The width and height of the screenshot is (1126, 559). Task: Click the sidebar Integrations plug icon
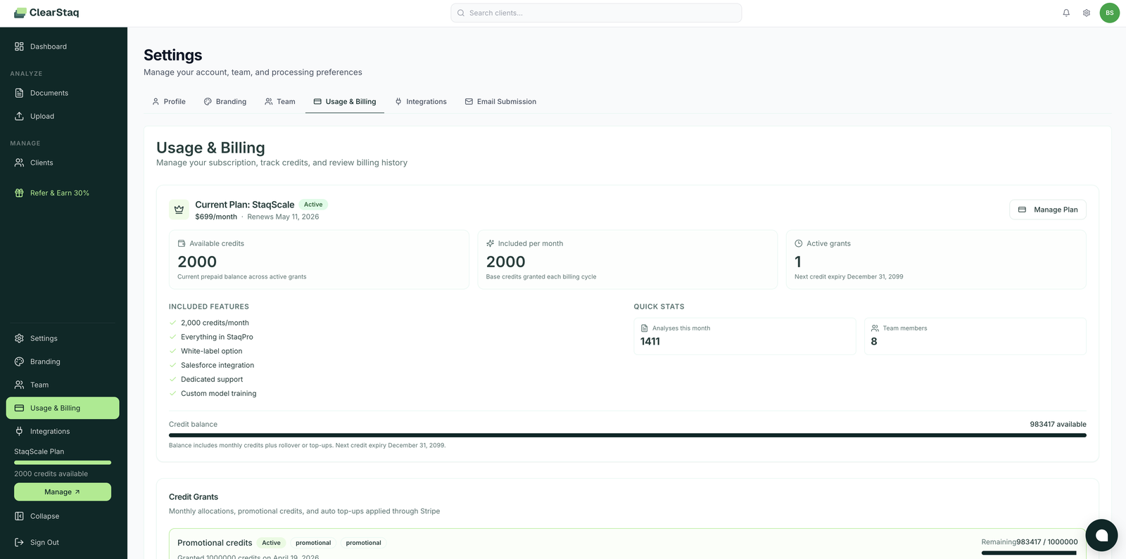[19, 431]
